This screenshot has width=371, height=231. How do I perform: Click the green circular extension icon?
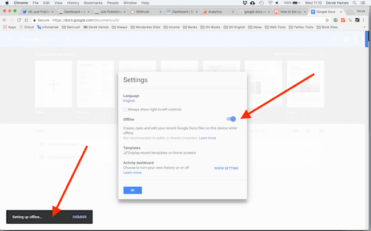tap(336, 20)
